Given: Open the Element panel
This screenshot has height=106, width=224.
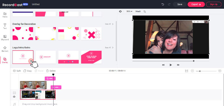Looking at the screenshot, I should click(5, 49).
